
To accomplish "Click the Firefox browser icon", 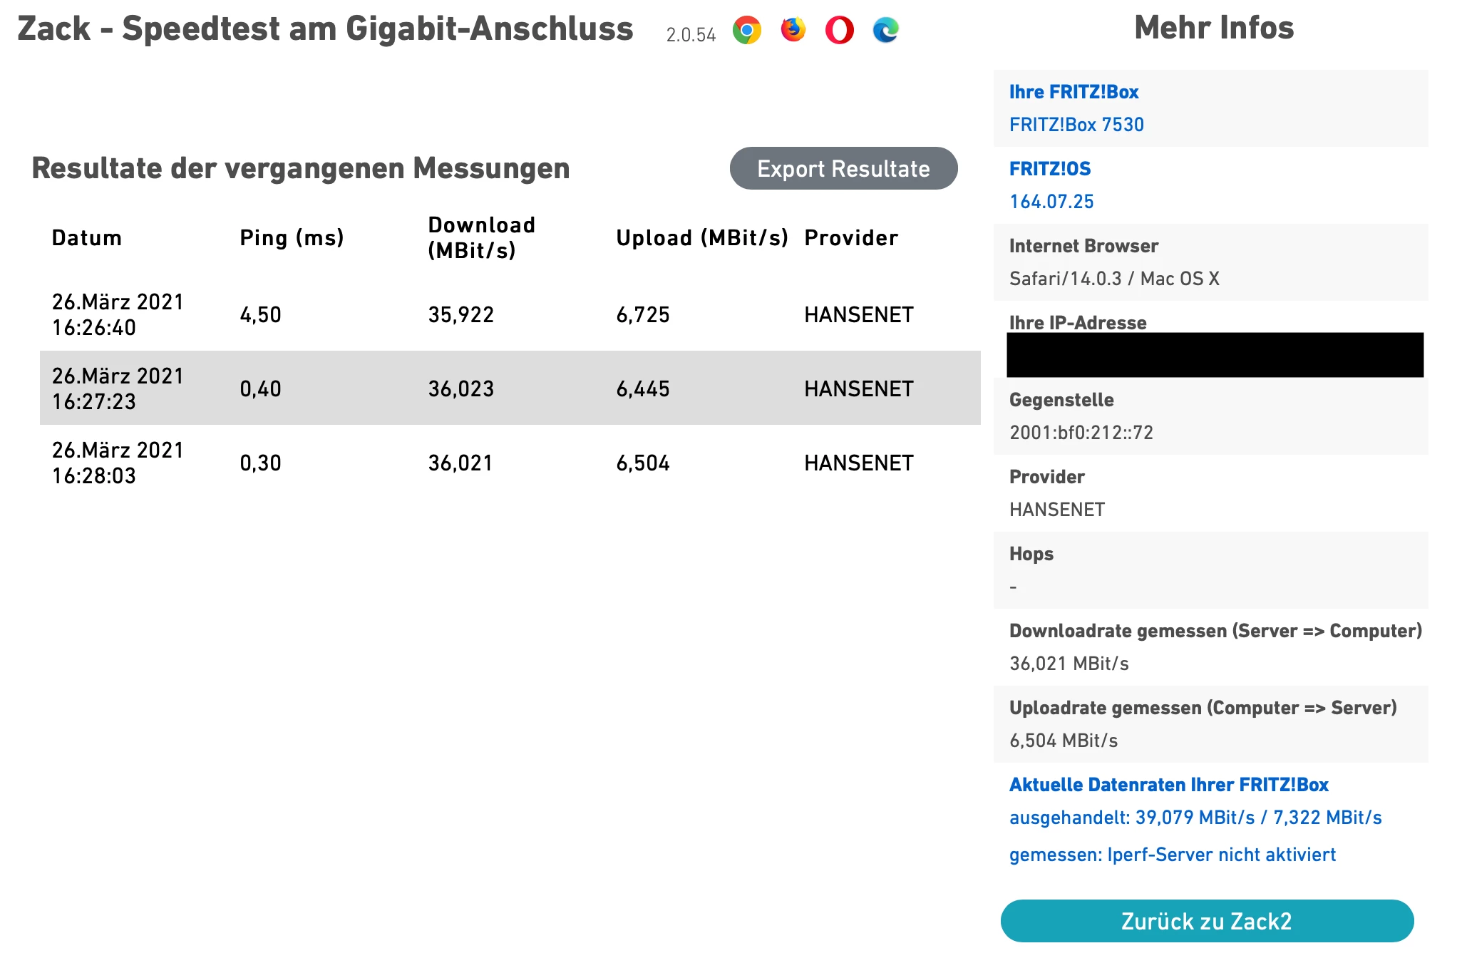I will (x=793, y=30).
